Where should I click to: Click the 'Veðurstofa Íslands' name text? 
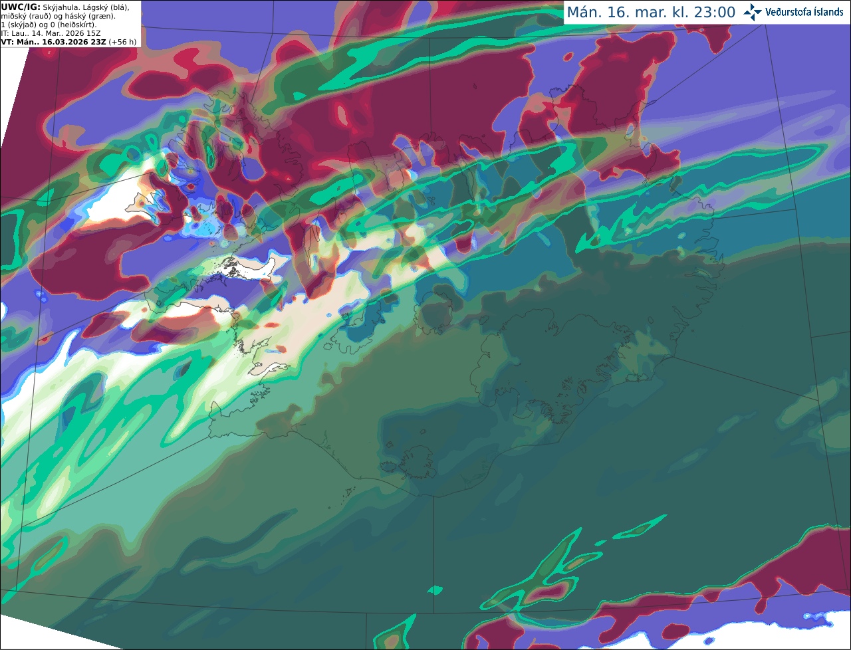(x=804, y=12)
